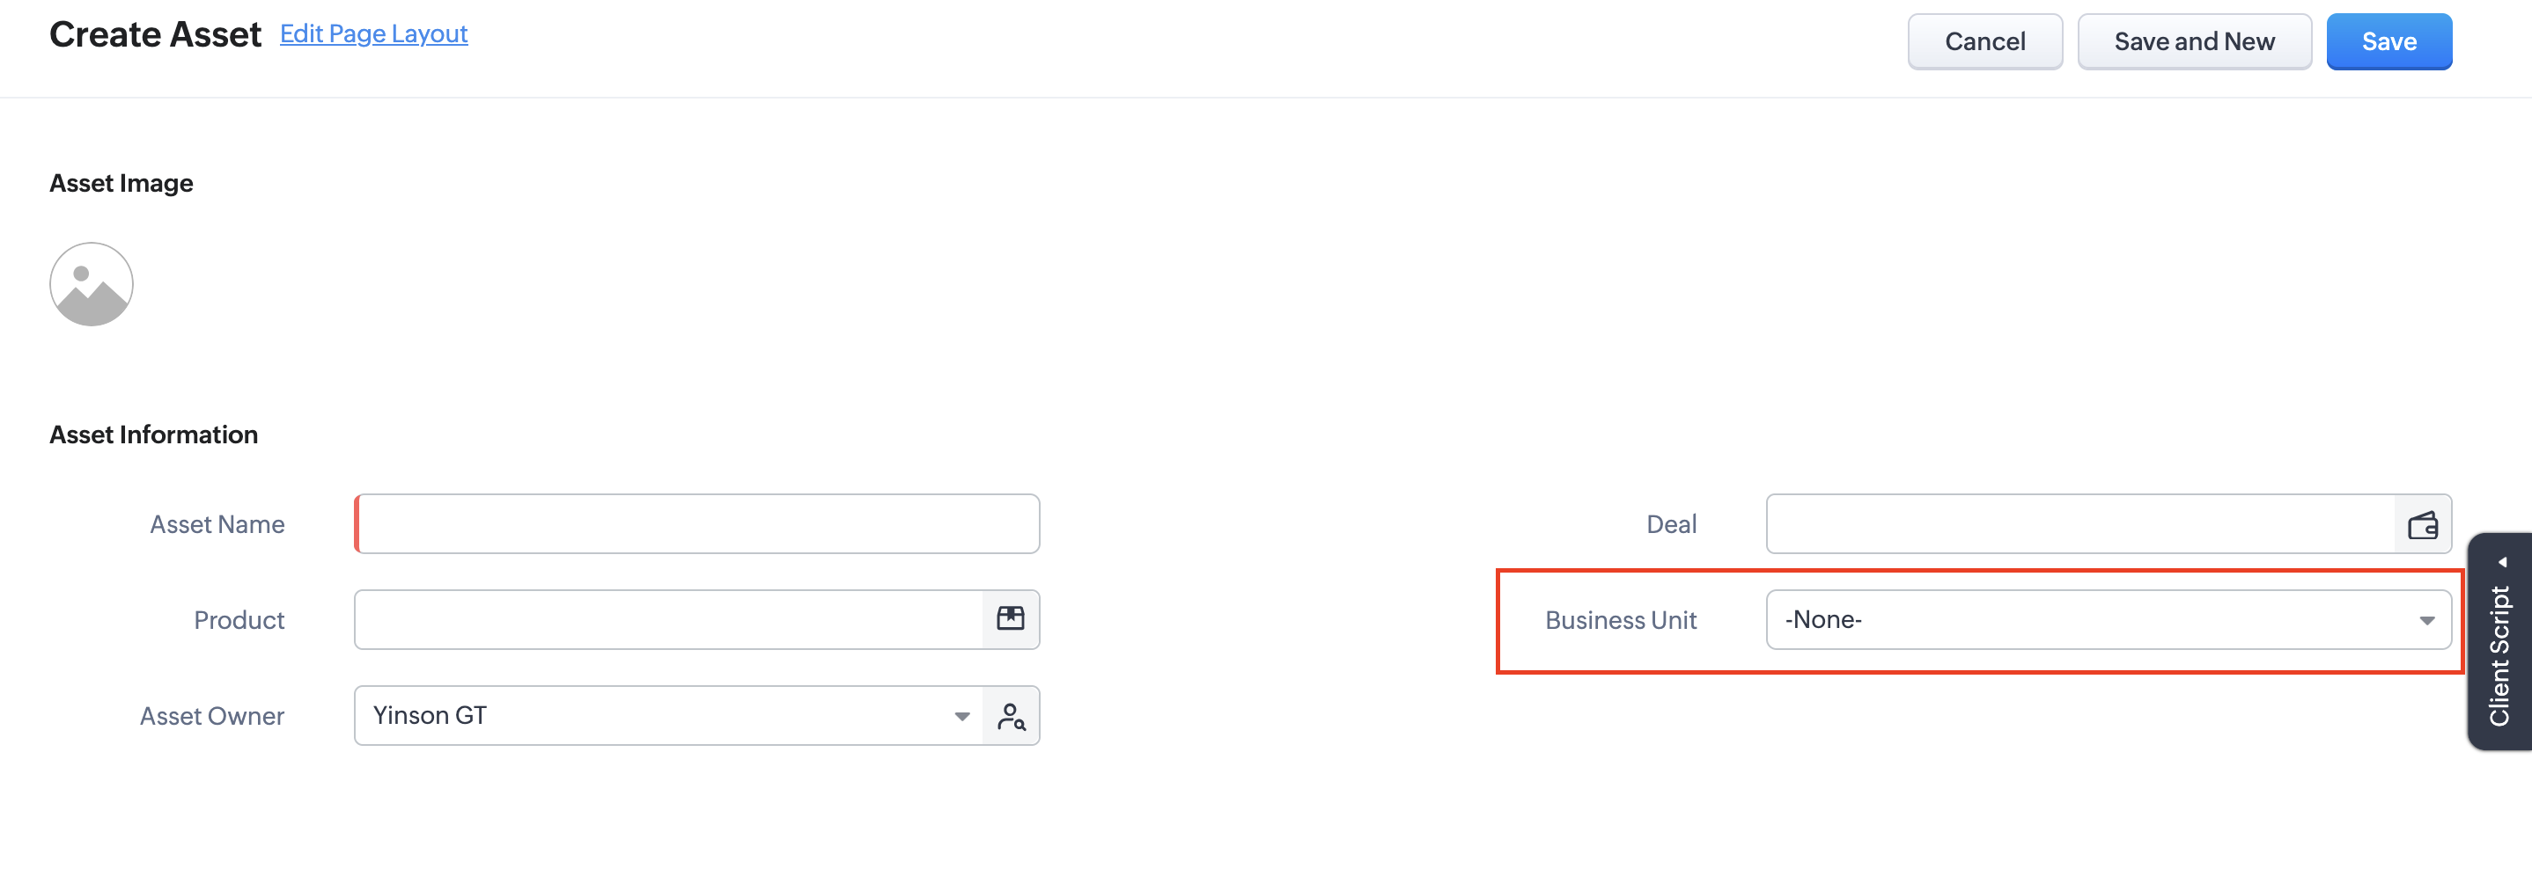Screen dimensions: 2532x869
Task: Open the Client Script side tab
Action: tap(2499, 642)
